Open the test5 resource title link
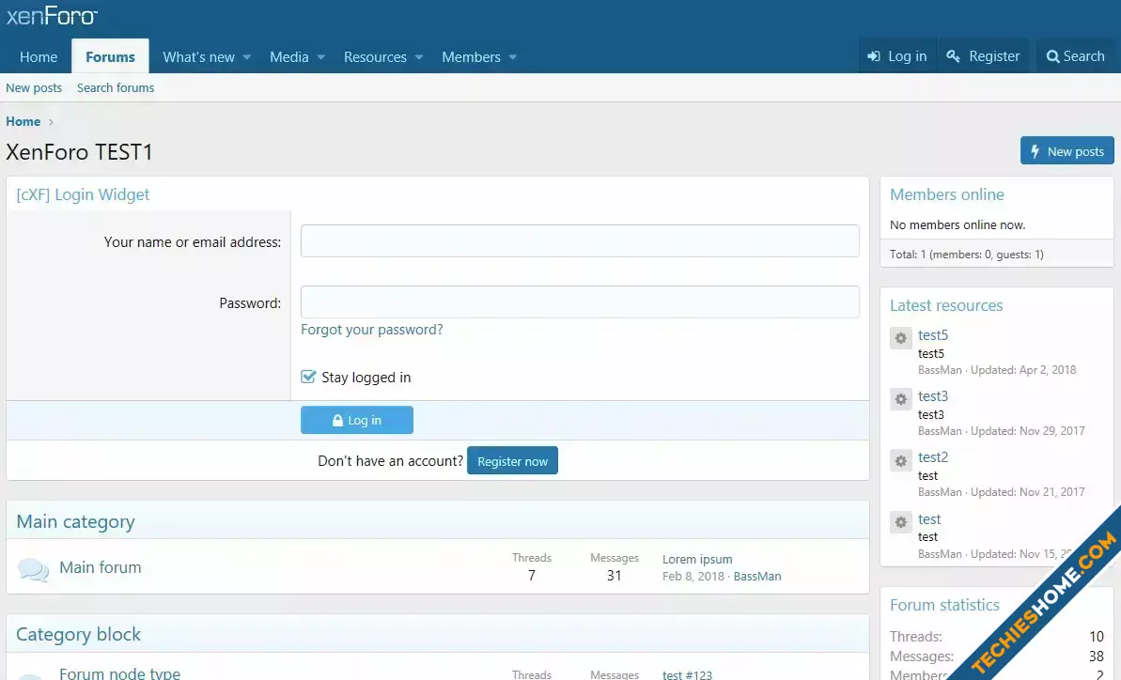 point(933,335)
